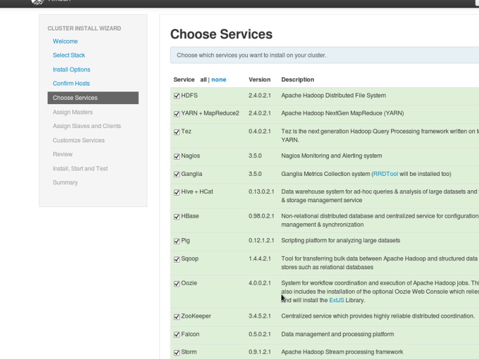479x359 pixels.
Task: Click Tez version 0.4.0.2.1
Action: 260,131
